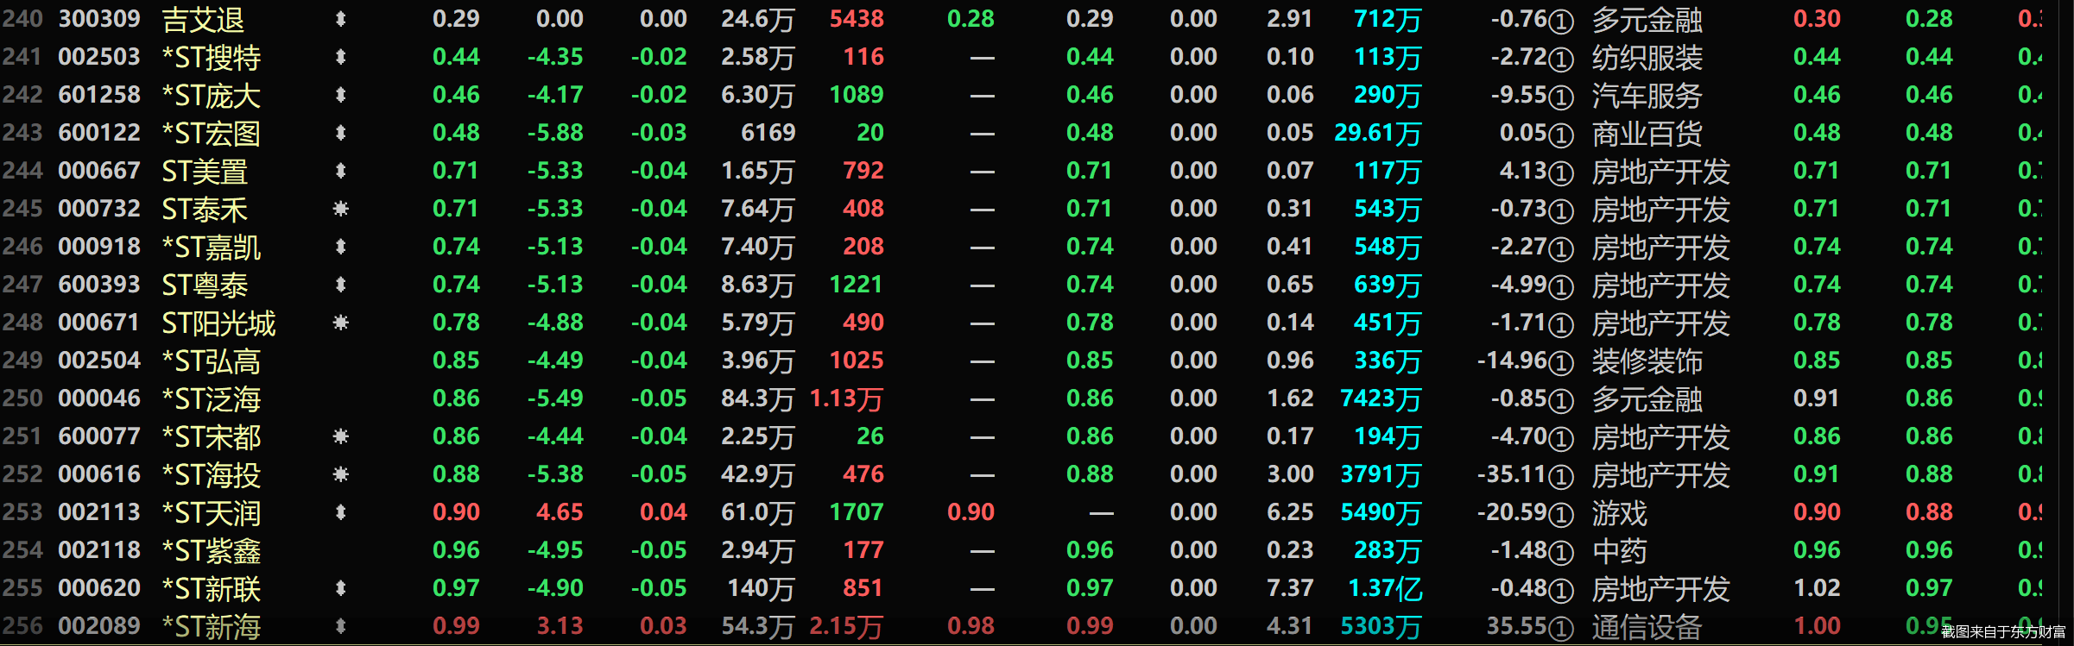Image resolution: width=2074 pixels, height=646 pixels.
Task: Click the marker icon beside *ST天润
Action: coord(340,512)
